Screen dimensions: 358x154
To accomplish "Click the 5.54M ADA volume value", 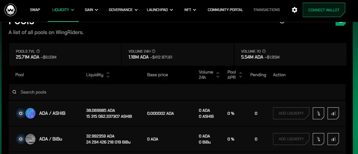I will point(252,57).
